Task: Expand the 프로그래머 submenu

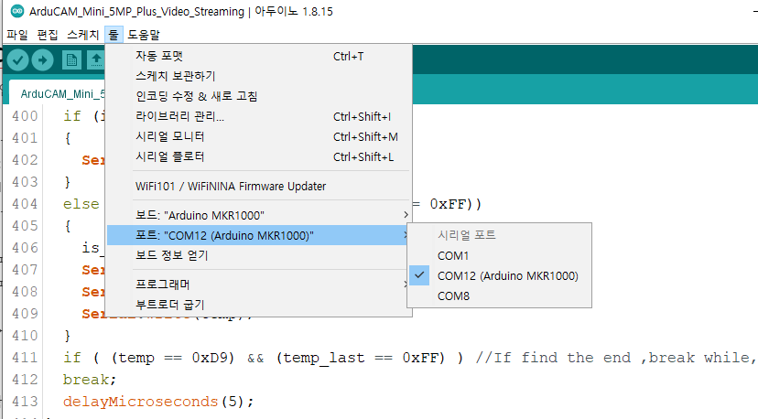Action: [259, 285]
